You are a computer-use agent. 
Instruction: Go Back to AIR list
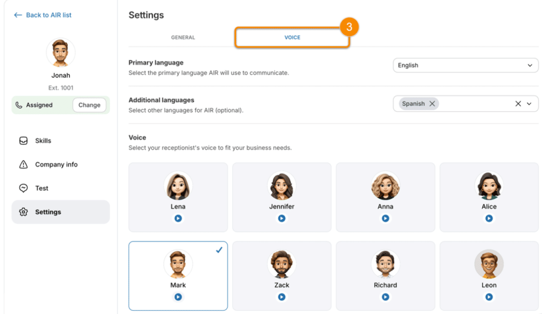[x=47, y=15]
